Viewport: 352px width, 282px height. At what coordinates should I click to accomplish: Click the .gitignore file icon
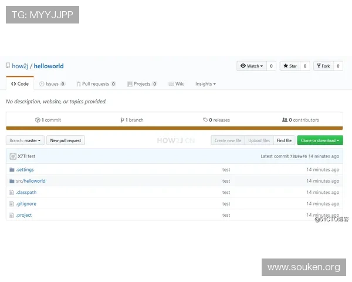pos(11,204)
